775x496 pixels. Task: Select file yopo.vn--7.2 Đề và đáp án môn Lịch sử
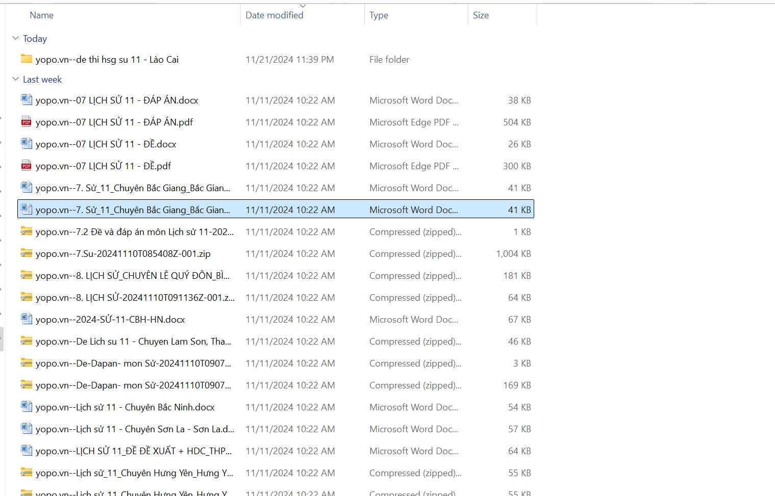(x=135, y=232)
